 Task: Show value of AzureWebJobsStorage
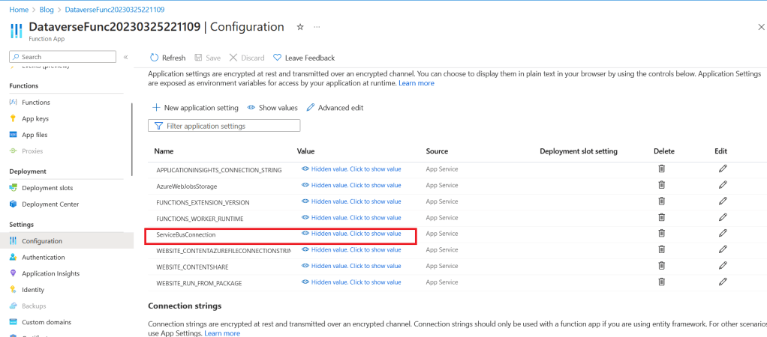[x=351, y=185]
